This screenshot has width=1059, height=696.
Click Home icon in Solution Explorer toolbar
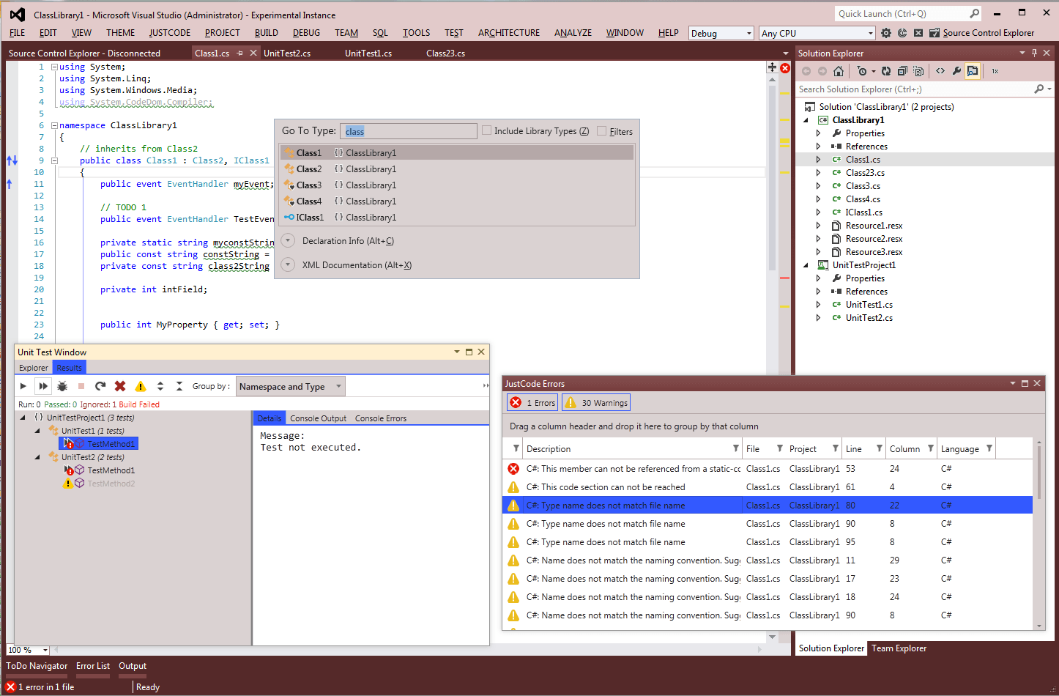839,71
